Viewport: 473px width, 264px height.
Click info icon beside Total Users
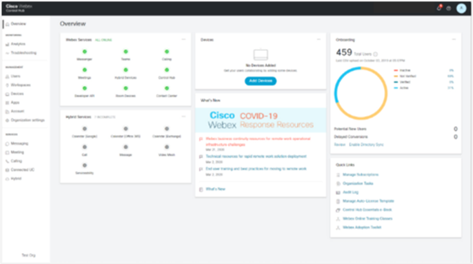(375, 54)
